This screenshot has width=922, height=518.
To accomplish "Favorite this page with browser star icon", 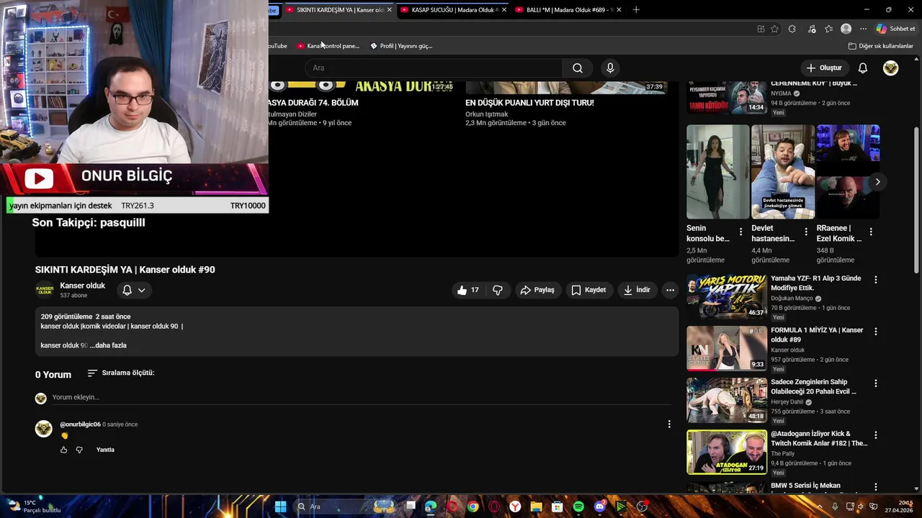I will pyautogui.click(x=774, y=29).
